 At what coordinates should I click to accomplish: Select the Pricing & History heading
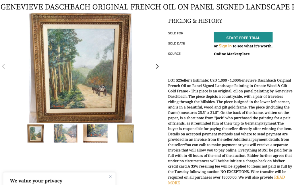tap(195, 21)
